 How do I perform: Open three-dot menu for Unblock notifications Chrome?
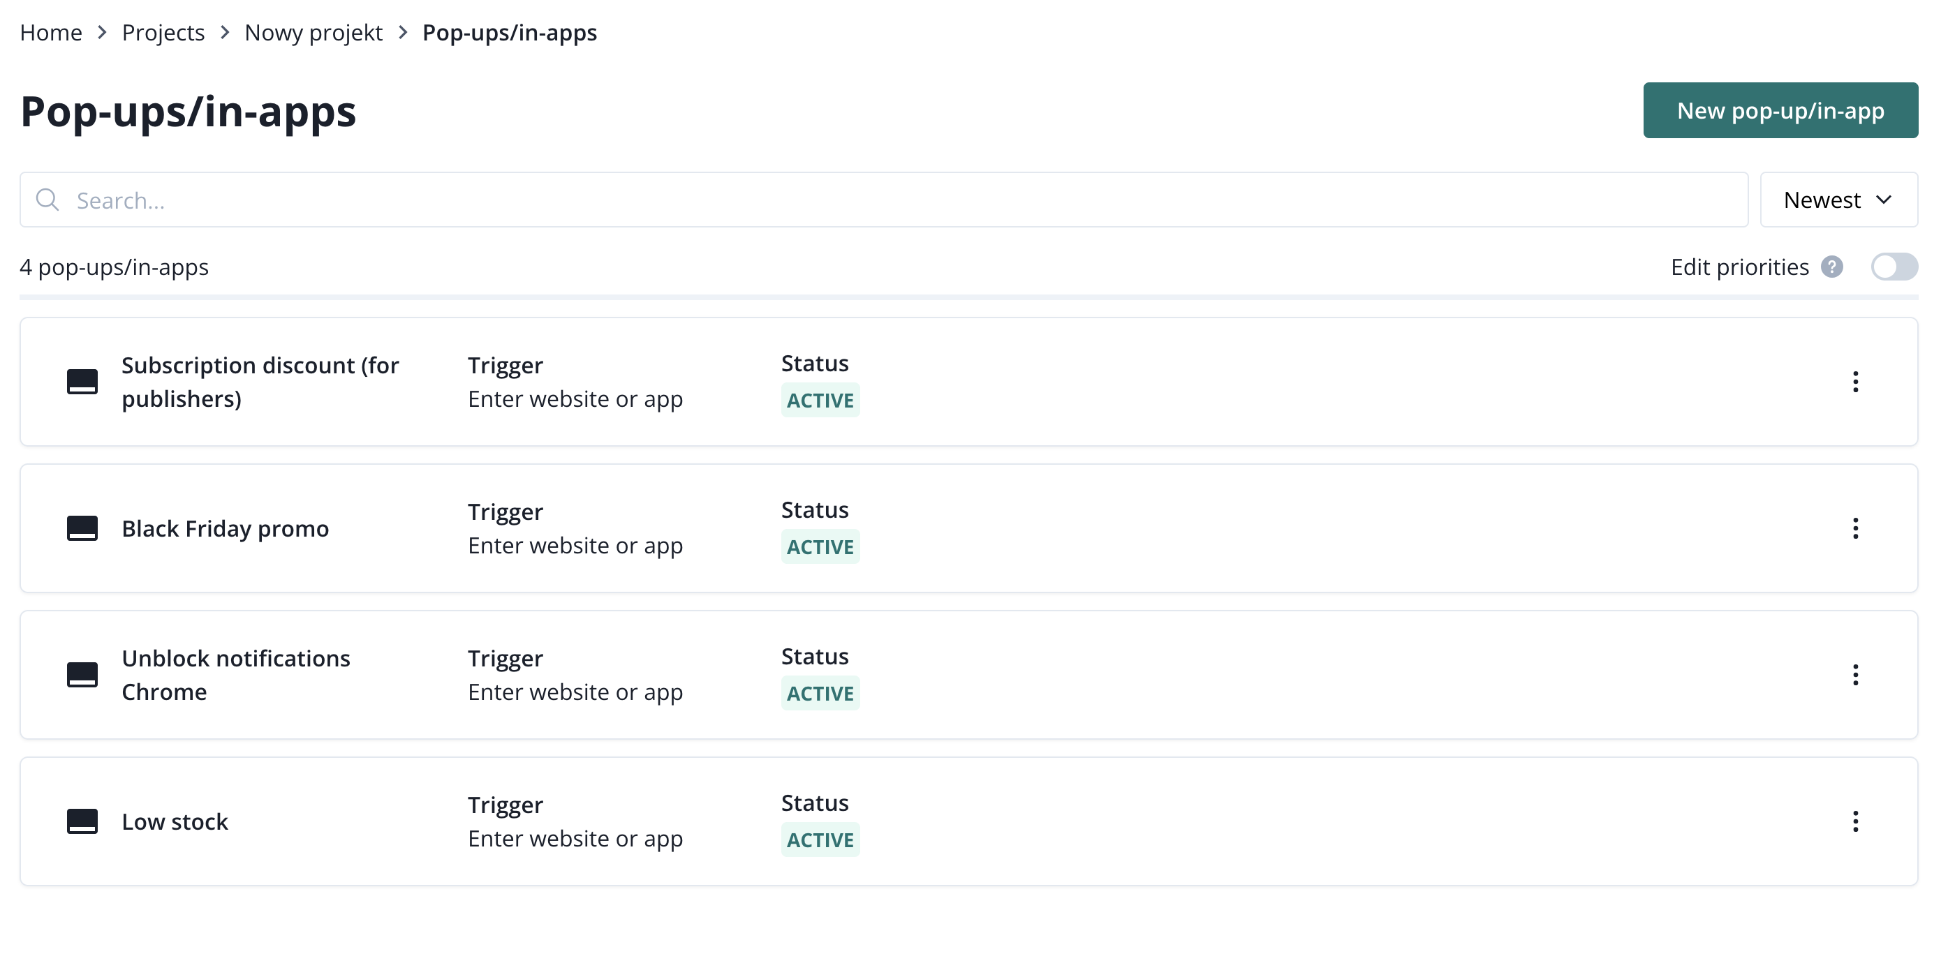click(1854, 675)
